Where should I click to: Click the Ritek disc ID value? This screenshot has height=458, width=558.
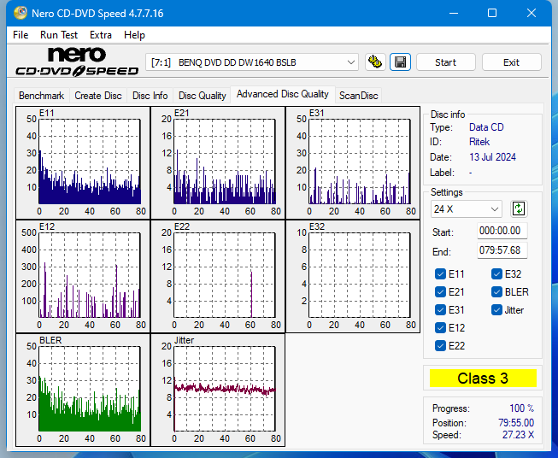(479, 142)
